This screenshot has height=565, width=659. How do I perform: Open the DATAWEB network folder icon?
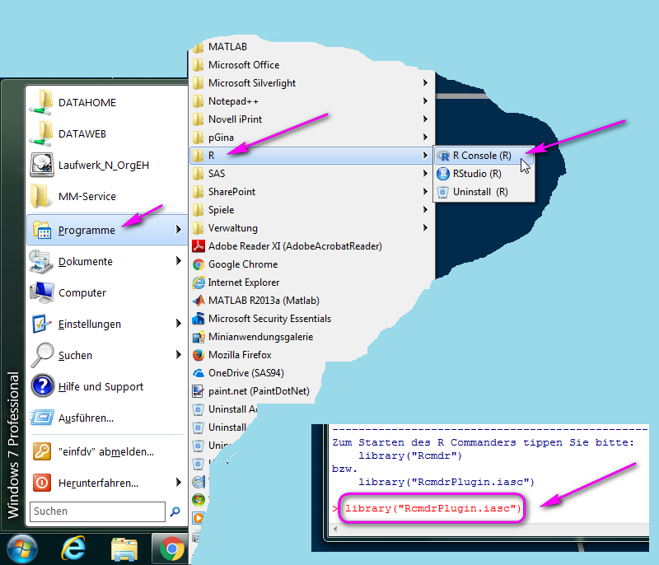(41, 133)
